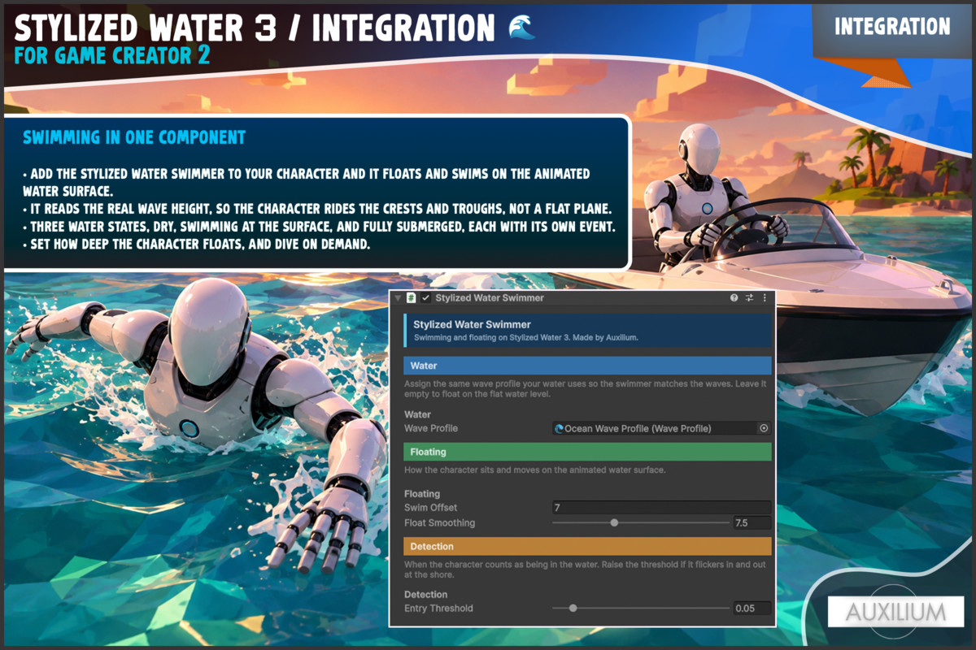Image resolution: width=976 pixels, height=650 pixels.
Task: Click the 'Swim Offset' property label
Action: [430, 507]
